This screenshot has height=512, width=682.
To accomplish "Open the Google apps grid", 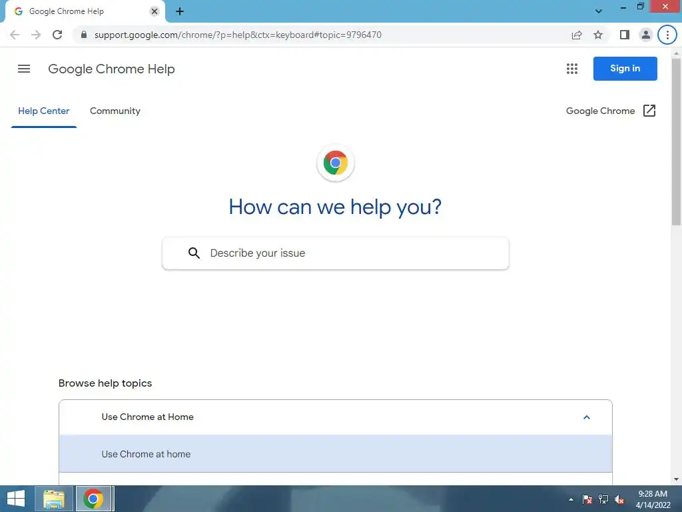I will click(572, 69).
